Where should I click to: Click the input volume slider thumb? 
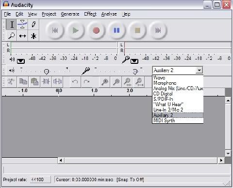click(135, 72)
